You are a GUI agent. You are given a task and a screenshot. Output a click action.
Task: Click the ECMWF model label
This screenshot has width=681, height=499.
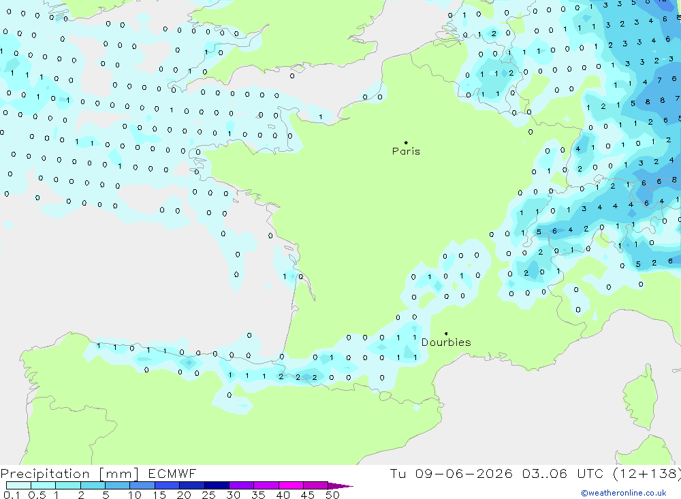coord(172,473)
